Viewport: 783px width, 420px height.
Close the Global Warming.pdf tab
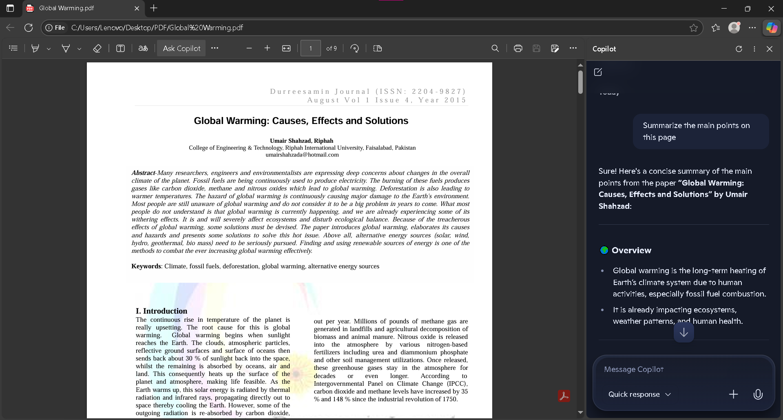[137, 8]
